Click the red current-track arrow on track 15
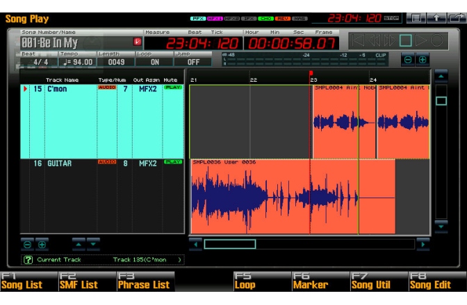467x305 pixels. click(25, 89)
